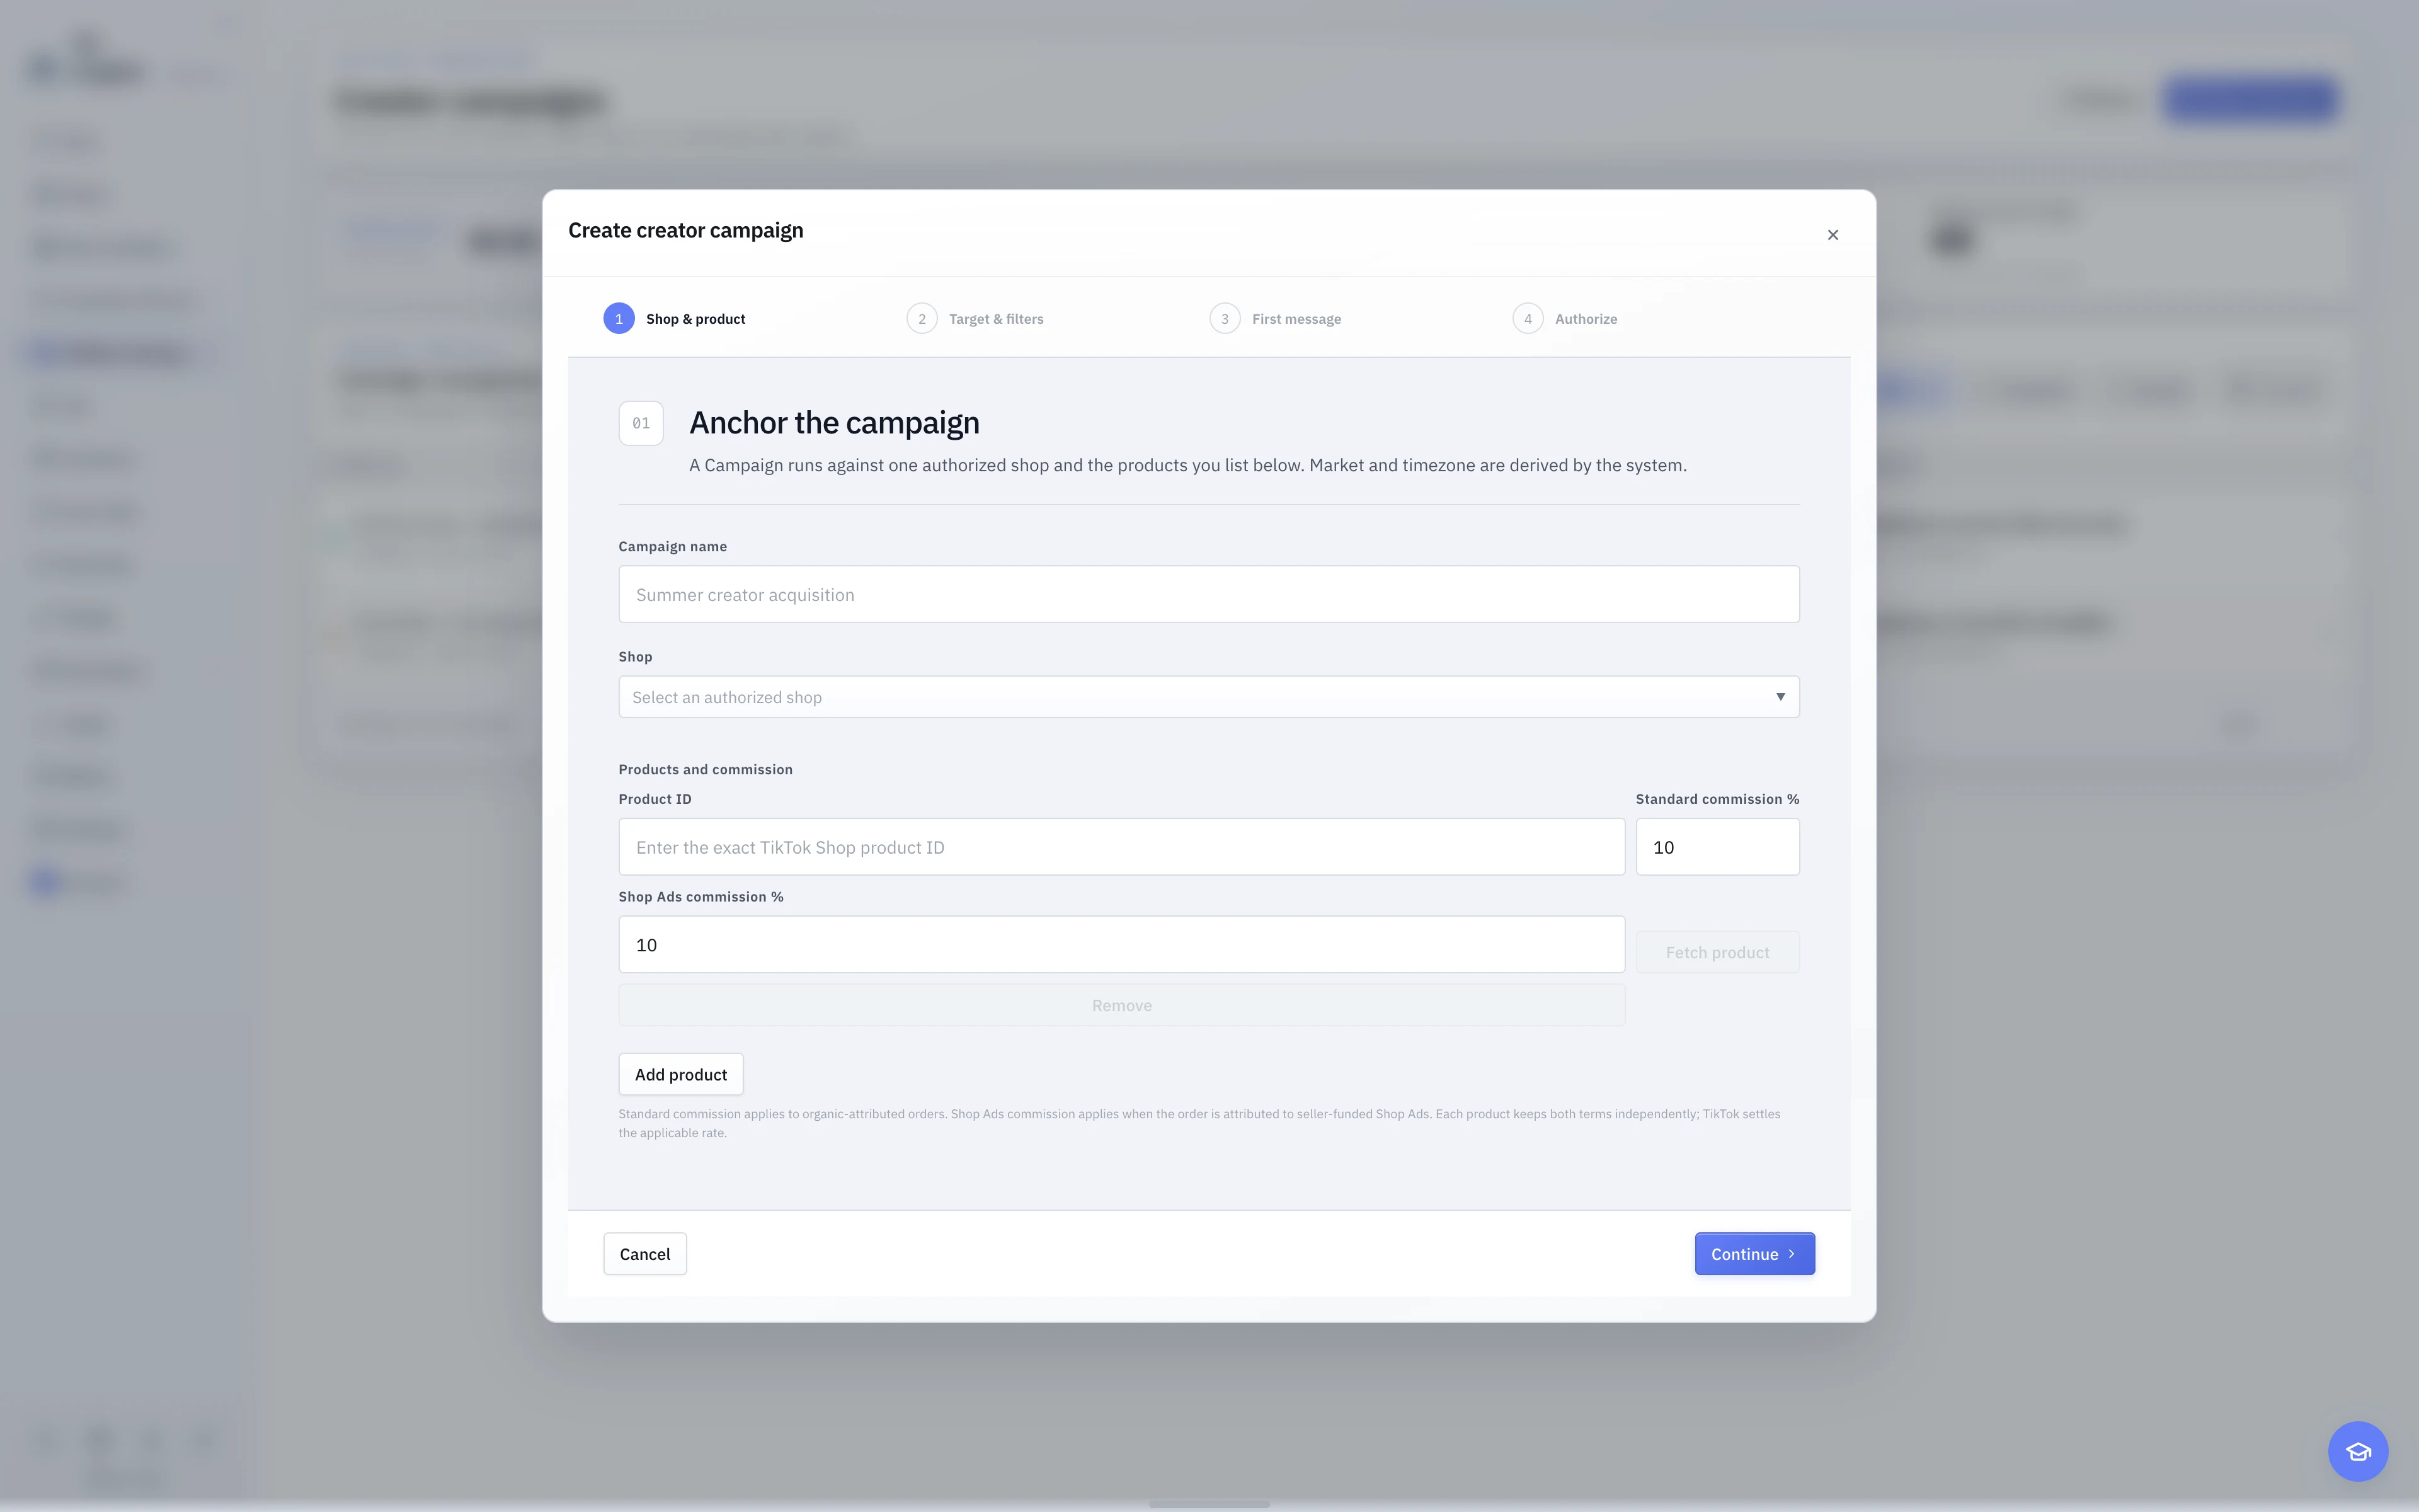Open the graduation cap help widget
Image resolution: width=2419 pixels, height=1512 pixels.
pos(2358,1451)
